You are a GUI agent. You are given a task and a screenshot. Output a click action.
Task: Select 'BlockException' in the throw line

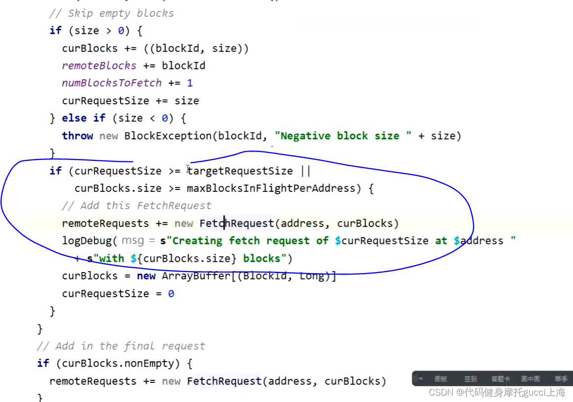pos(168,136)
